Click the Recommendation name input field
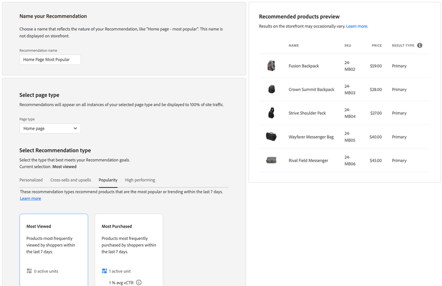 pyautogui.click(x=50, y=60)
